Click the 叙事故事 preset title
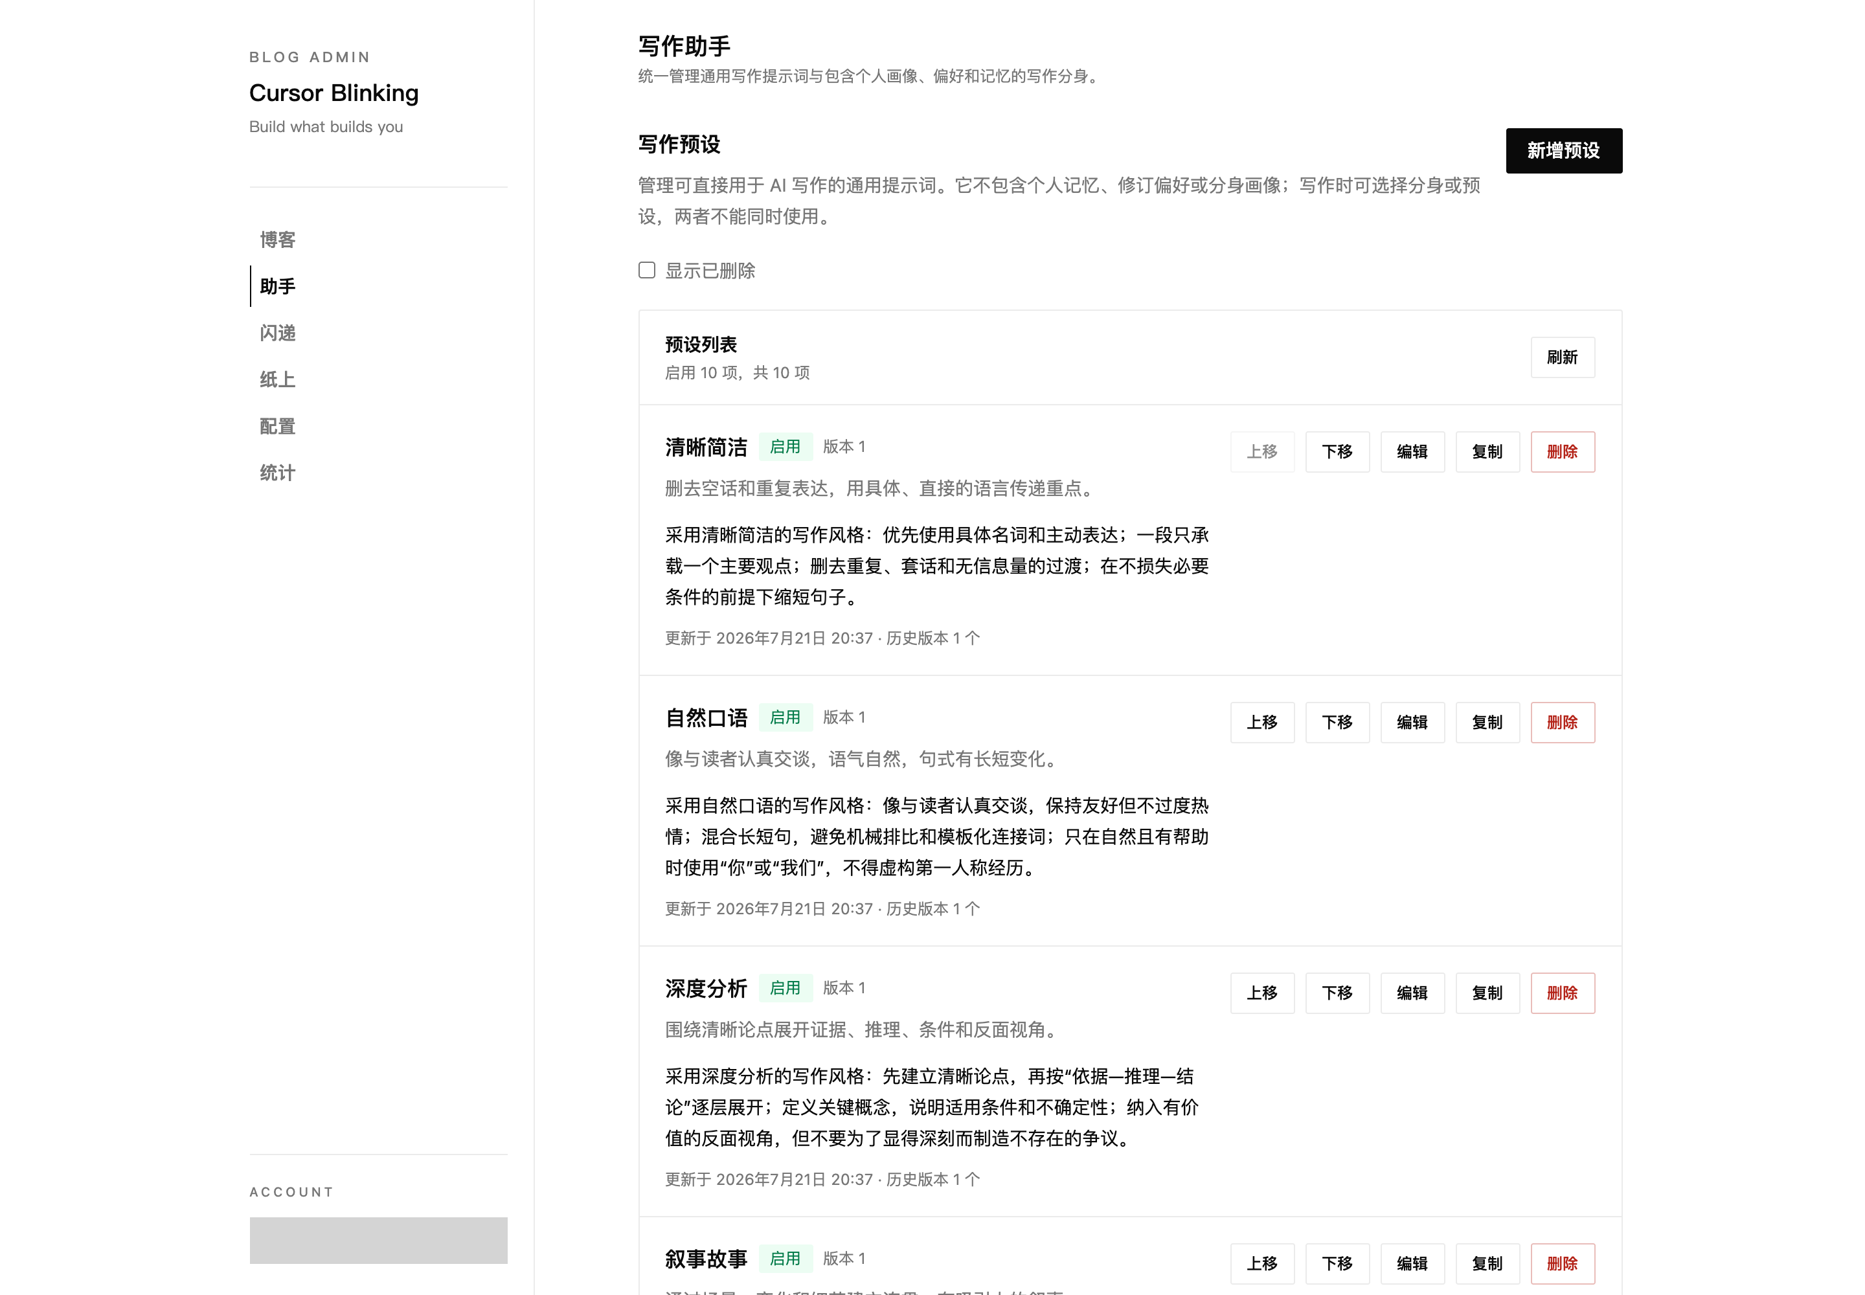 pos(706,1259)
